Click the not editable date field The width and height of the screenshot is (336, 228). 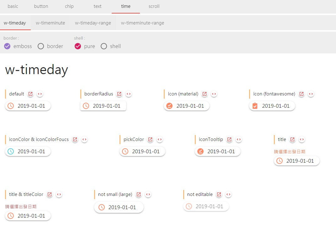tap(206, 206)
